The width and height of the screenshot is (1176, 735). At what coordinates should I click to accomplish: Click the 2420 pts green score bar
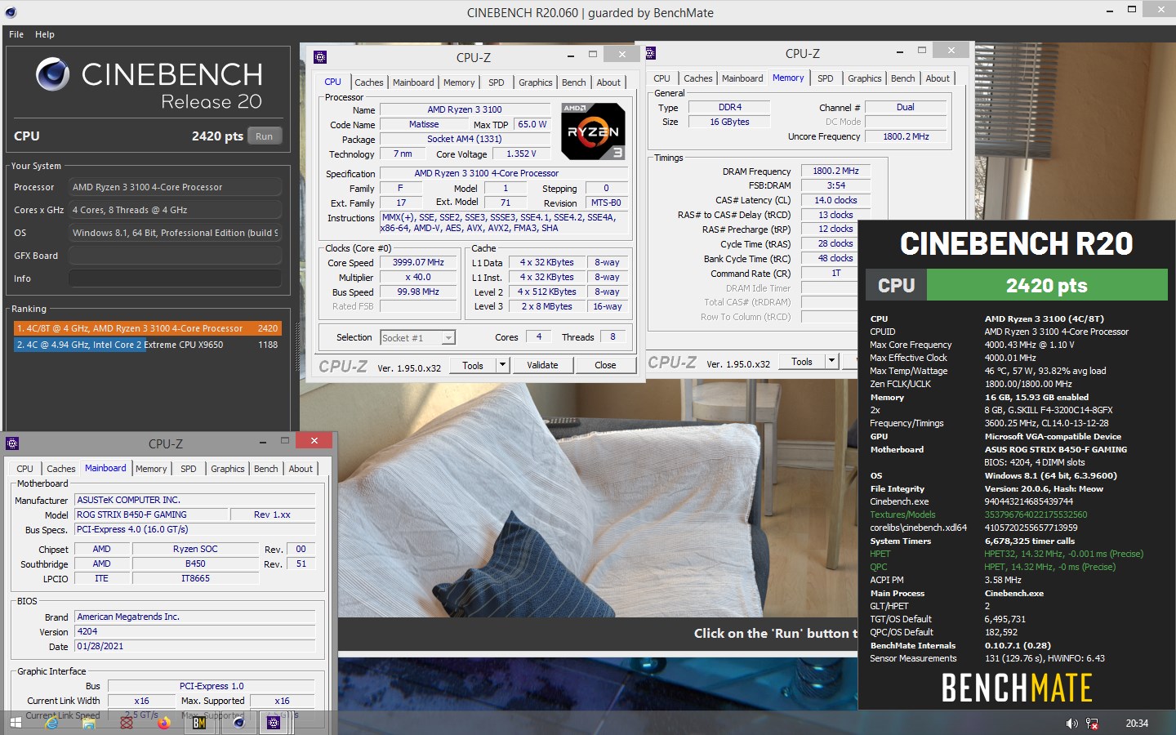1047,285
